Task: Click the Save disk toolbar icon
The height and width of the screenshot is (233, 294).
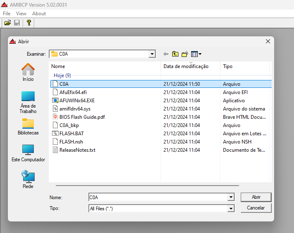Action: tap(17, 23)
